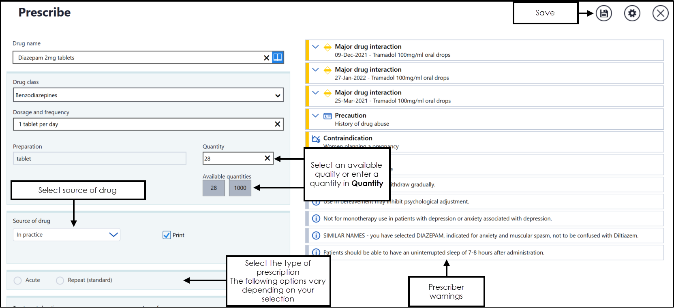Image resolution: width=674 pixels, height=308 pixels.
Task: Choose available quantity 28
Action: (214, 188)
